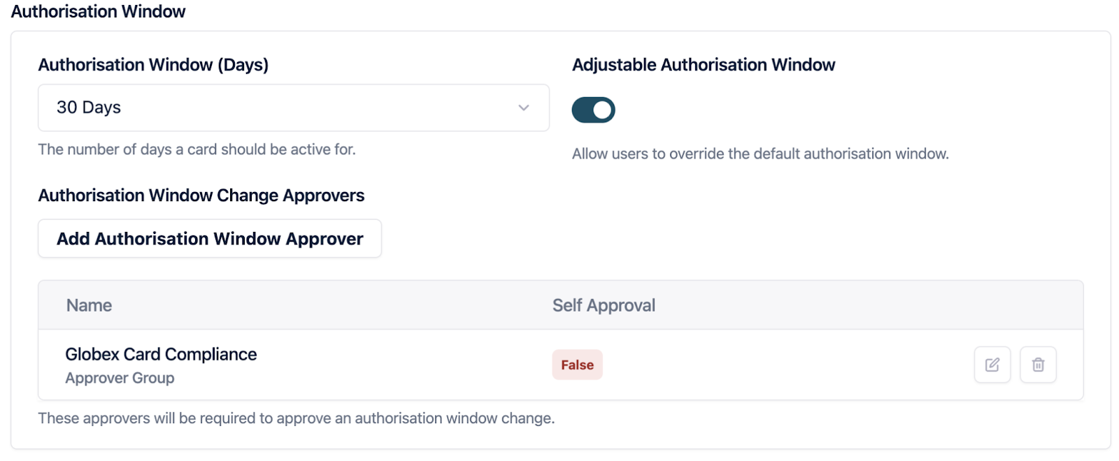This screenshot has width=1119, height=461.
Task: Click the top Authorisation Window section title
Action: (x=98, y=12)
